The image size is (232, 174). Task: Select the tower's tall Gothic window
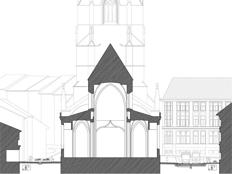[111, 11]
